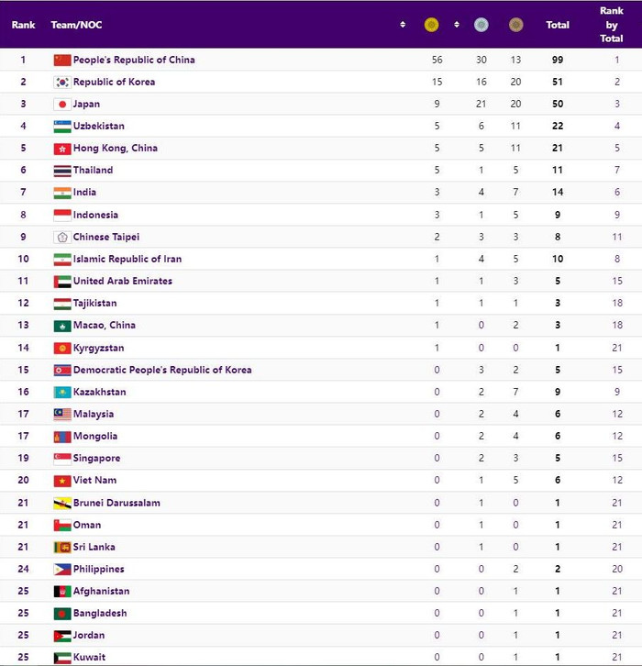This screenshot has width=642, height=666.
Task: Click the Uzbekistan flag icon
Action: pyautogui.click(x=62, y=126)
